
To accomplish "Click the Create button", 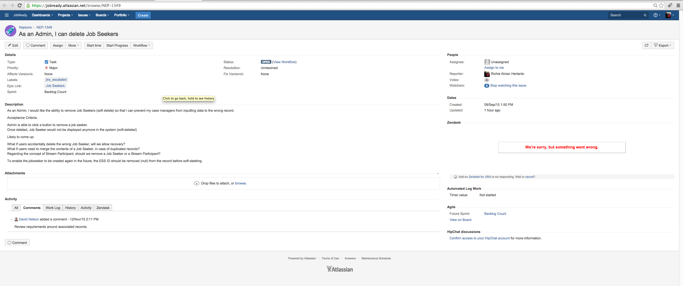I will point(143,15).
